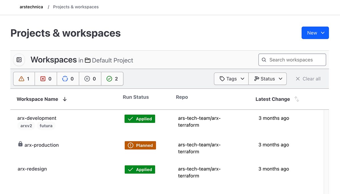This screenshot has width=340, height=194.
Task: Click arx-redesign's 3 months ago
Action: point(274,169)
